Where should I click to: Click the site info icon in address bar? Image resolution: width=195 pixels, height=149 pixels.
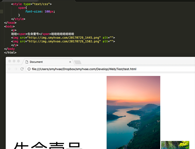[x=29, y=69]
